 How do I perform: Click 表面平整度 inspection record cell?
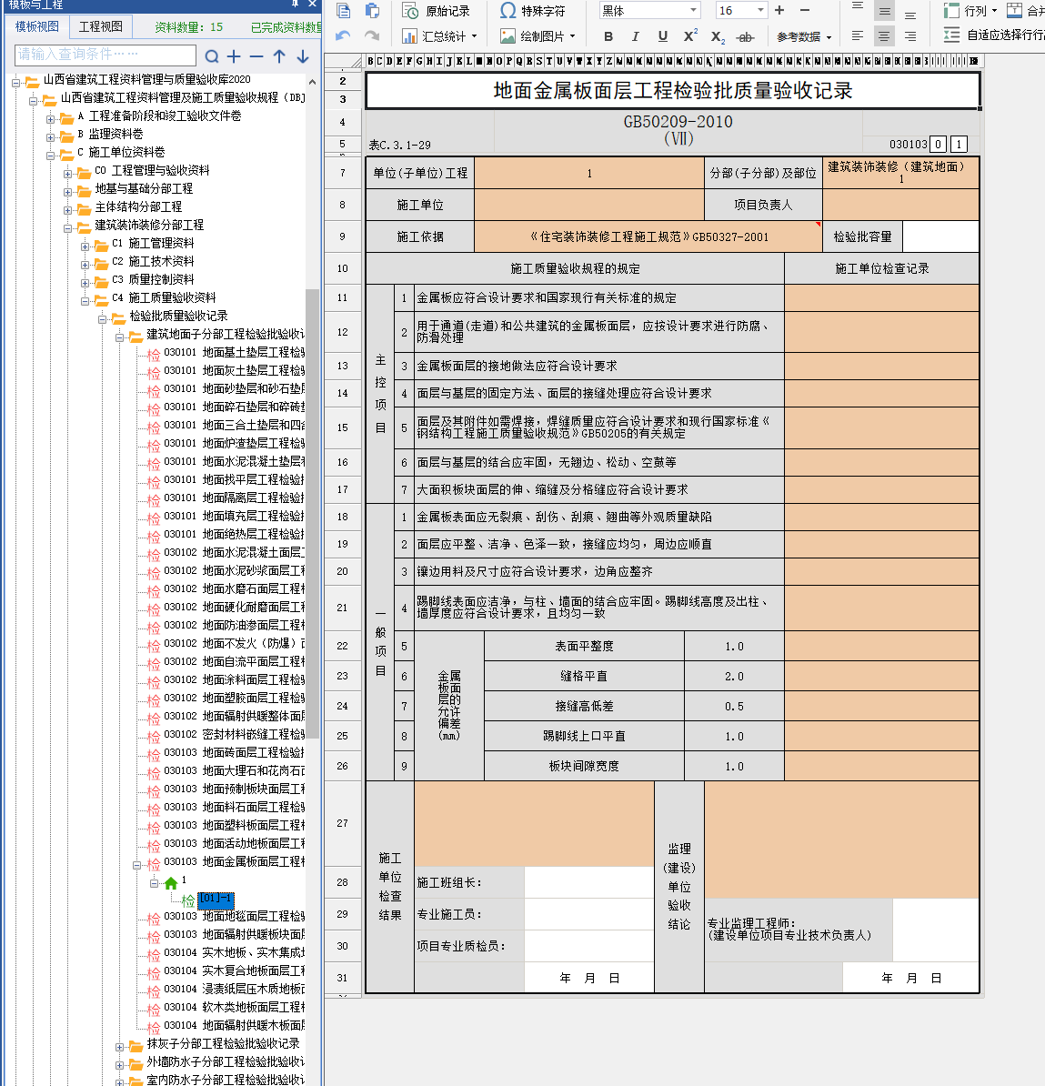coord(881,646)
